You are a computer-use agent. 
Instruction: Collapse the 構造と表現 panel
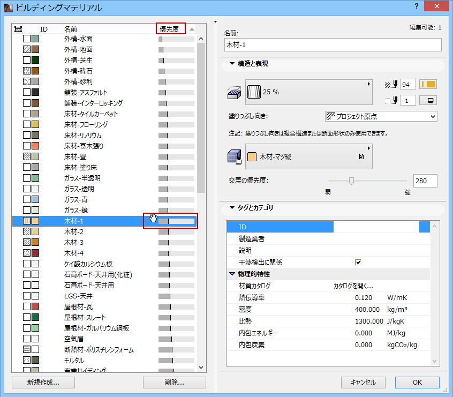(232, 63)
